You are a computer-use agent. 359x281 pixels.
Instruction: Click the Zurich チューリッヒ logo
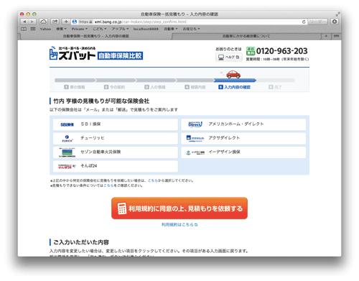67,139
